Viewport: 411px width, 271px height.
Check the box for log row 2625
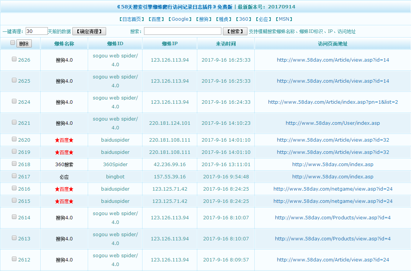pyautogui.click(x=14, y=80)
